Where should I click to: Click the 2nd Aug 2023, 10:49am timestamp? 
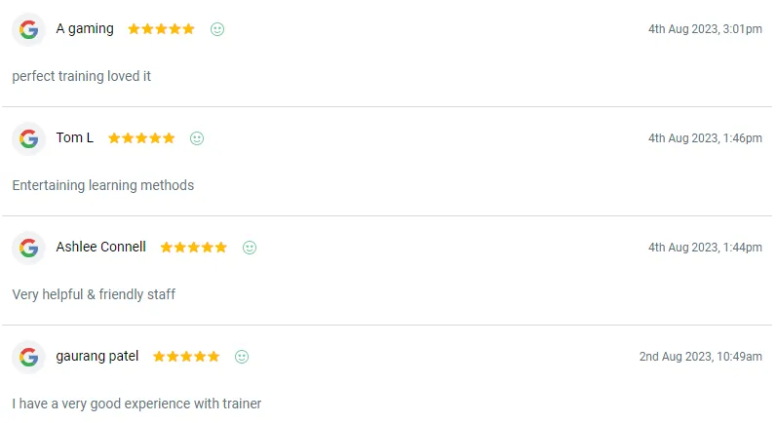pos(701,357)
